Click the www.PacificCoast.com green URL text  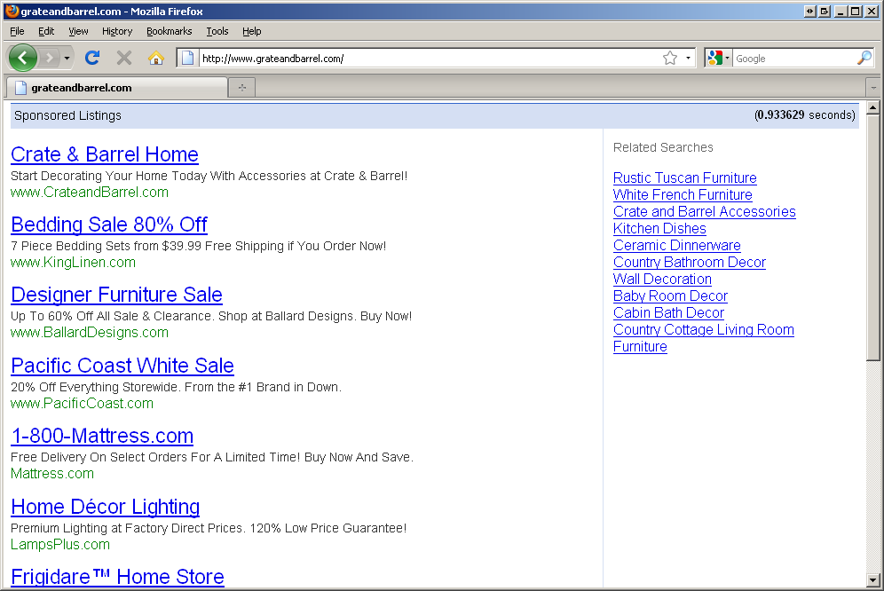point(83,403)
